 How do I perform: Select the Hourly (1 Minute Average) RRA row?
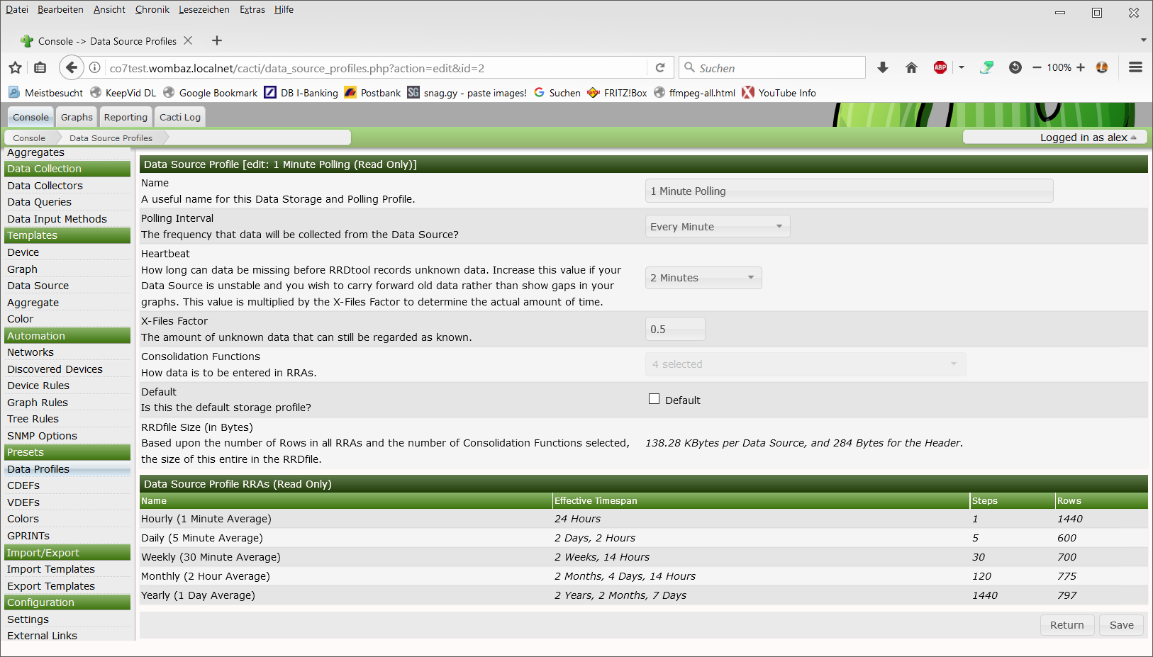click(x=644, y=519)
